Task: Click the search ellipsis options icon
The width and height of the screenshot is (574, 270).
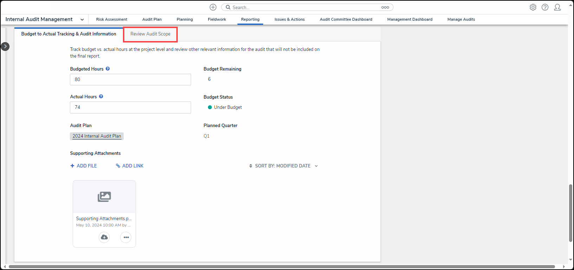Action: click(x=385, y=7)
